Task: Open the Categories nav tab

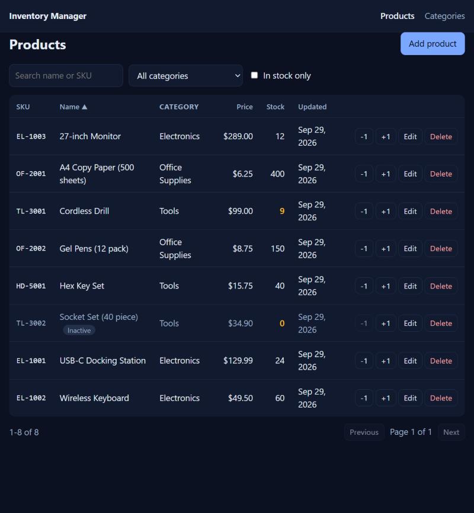Action: [444, 16]
